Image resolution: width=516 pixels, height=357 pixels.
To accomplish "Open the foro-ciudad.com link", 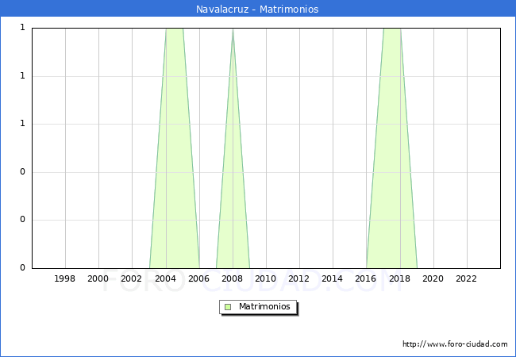I will [455, 344].
